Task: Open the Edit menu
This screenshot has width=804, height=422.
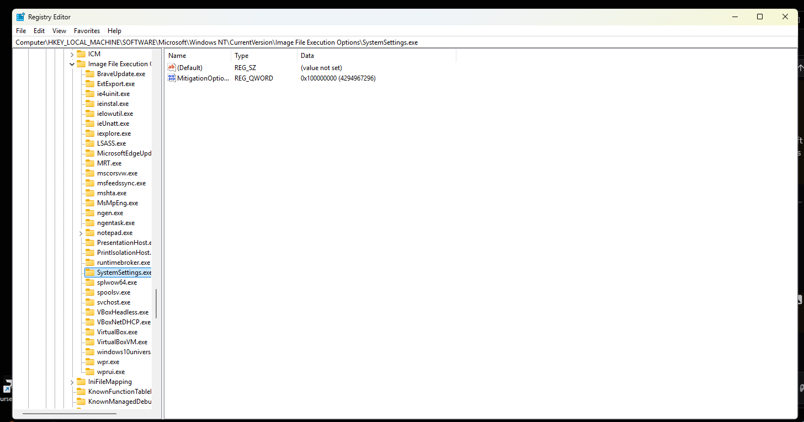Action: [x=39, y=31]
